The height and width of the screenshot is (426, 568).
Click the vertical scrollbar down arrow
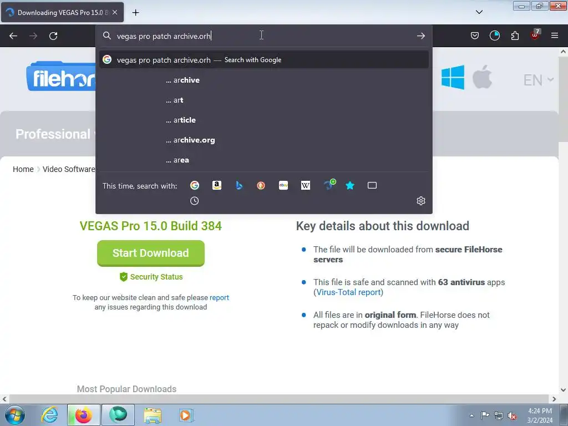tap(563, 390)
